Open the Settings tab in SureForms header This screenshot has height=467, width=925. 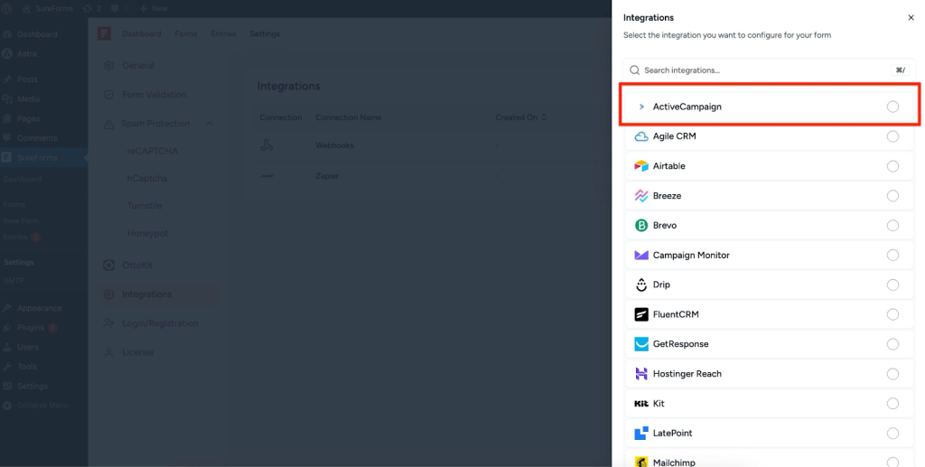point(265,33)
